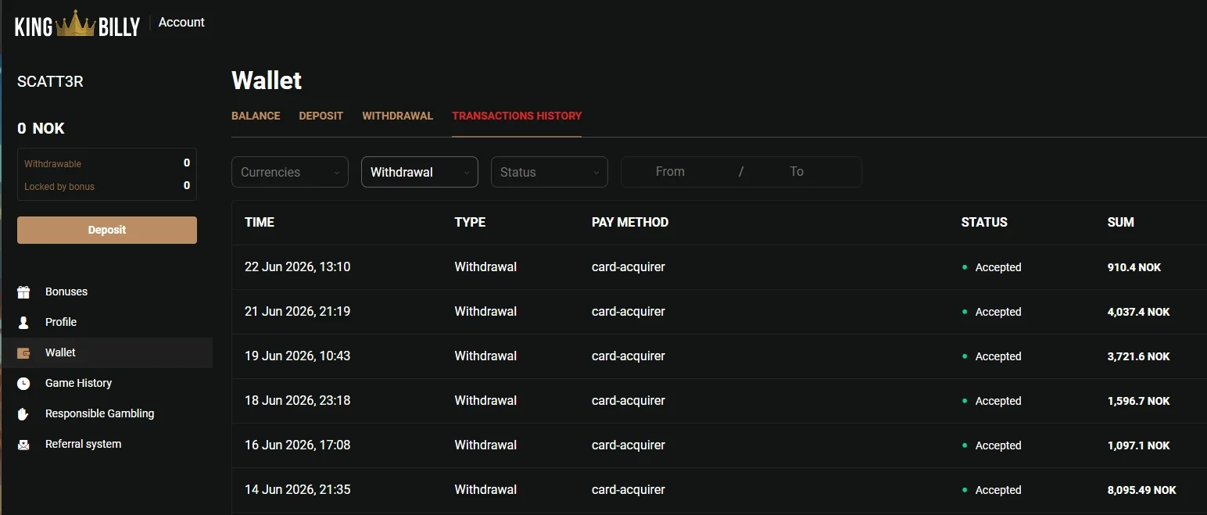Click the Referral system envelope icon
This screenshot has width=1207, height=515.
(23, 445)
